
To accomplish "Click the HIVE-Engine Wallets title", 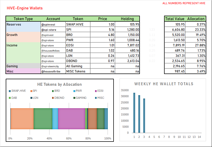I will pyautogui.click(x=24, y=8).
